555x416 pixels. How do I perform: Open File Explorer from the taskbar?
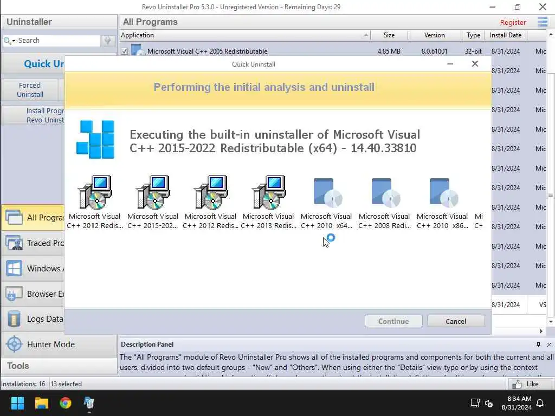click(x=41, y=403)
